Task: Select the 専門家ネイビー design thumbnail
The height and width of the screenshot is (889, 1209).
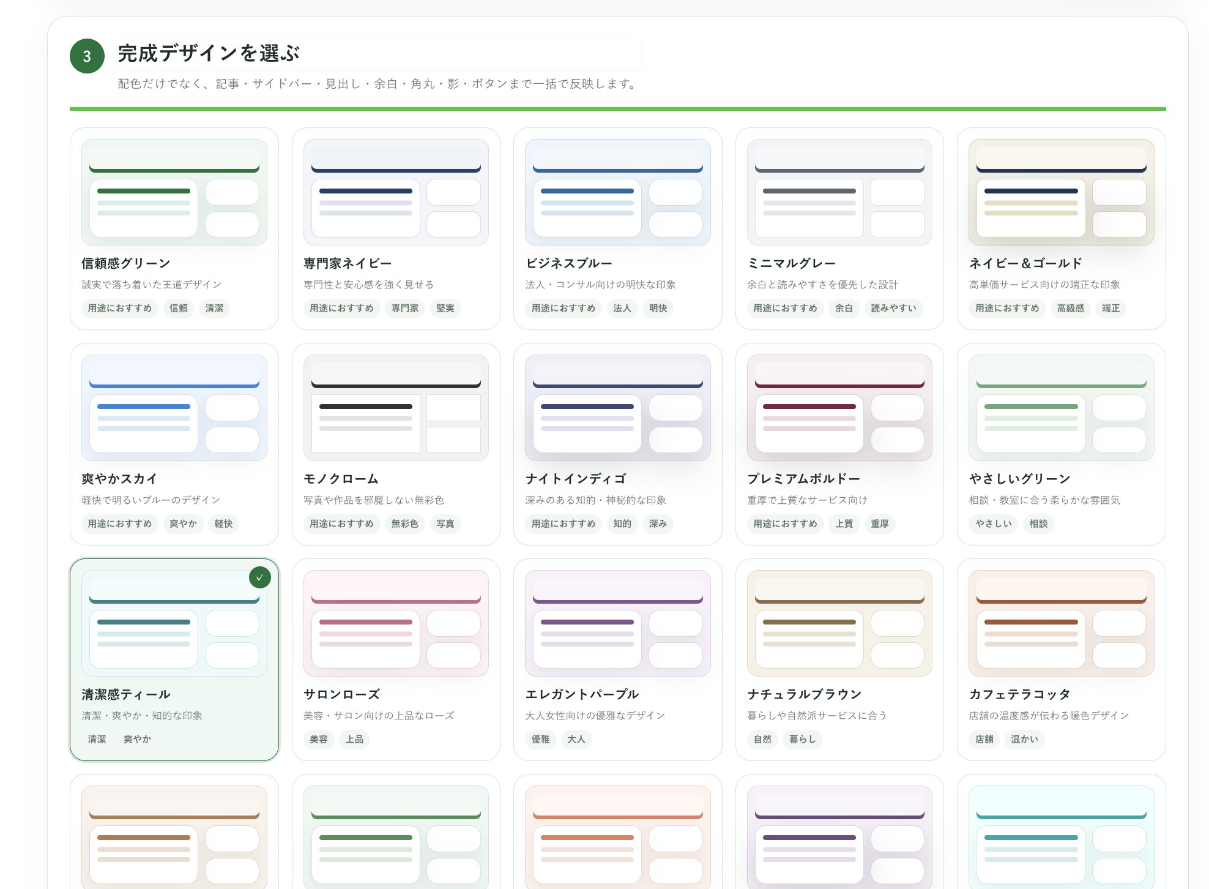Action: tap(396, 192)
